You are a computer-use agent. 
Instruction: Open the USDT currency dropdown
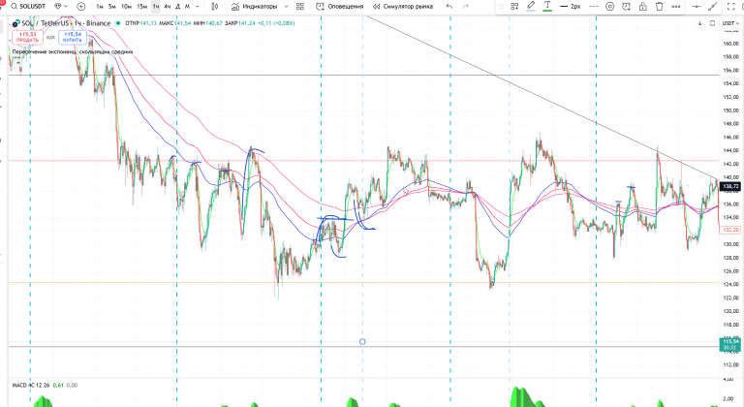coord(730,23)
